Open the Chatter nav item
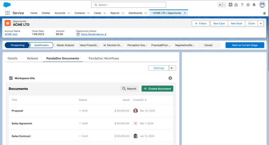 click(46, 13)
